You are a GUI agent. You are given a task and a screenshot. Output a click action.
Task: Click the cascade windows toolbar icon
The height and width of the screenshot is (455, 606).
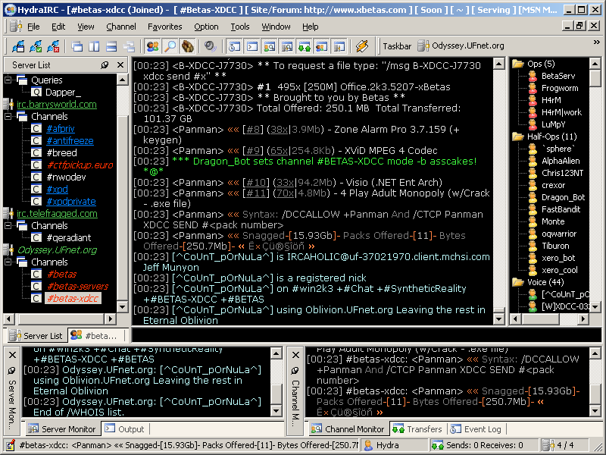point(77,46)
